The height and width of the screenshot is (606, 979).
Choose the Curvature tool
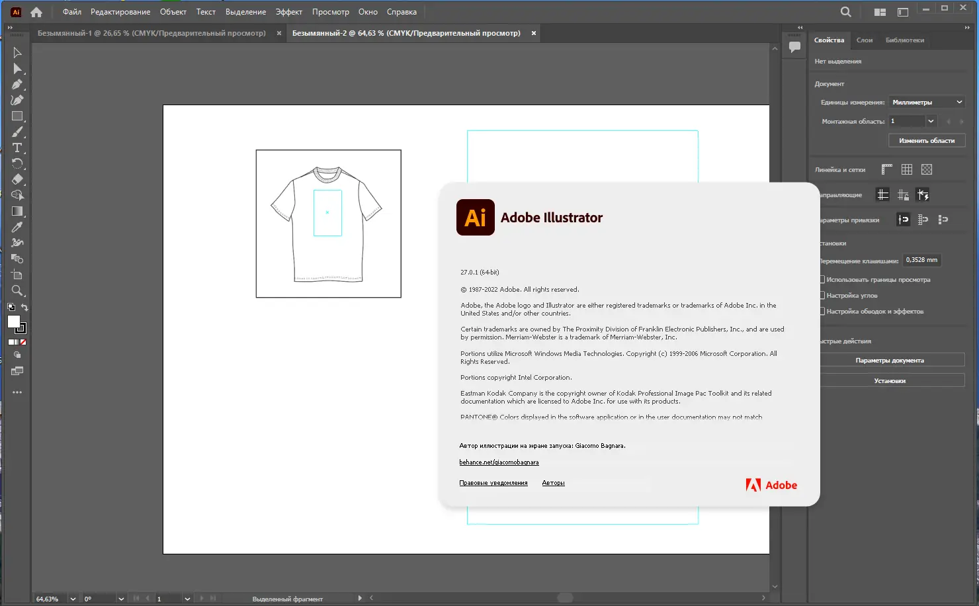tap(17, 101)
